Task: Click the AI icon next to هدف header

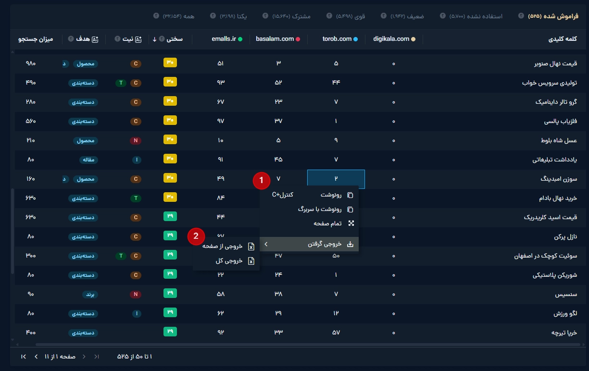Action: pos(95,39)
